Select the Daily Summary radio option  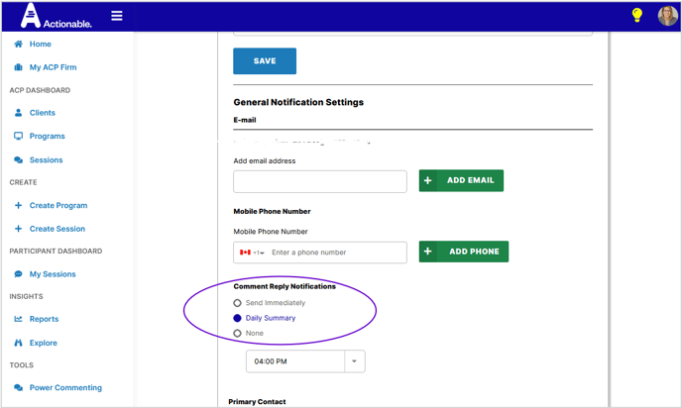click(x=237, y=318)
